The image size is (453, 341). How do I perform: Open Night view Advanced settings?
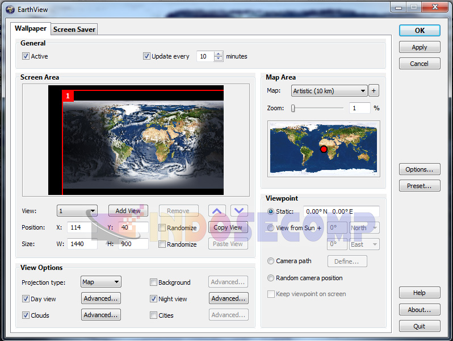coord(229,298)
